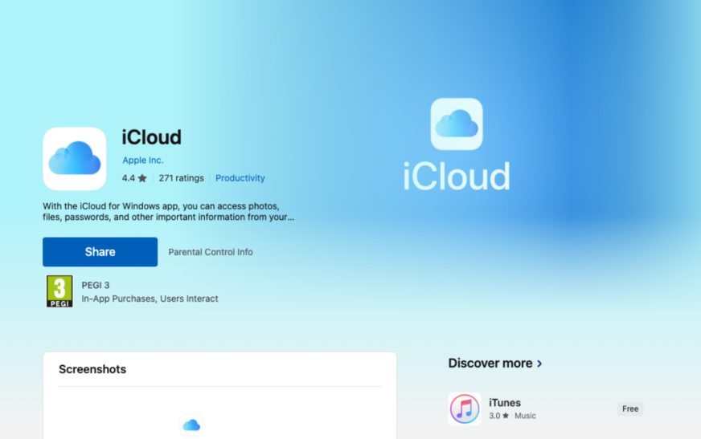Viewport: 701px width, 439px height.
Task: Click the Free button for iTunes
Action: [630, 409]
